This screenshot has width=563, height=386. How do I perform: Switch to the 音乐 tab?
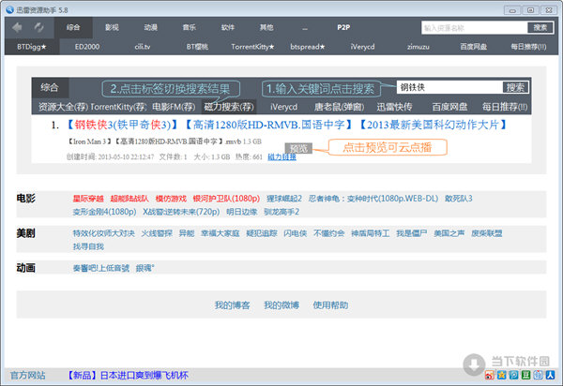(190, 27)
